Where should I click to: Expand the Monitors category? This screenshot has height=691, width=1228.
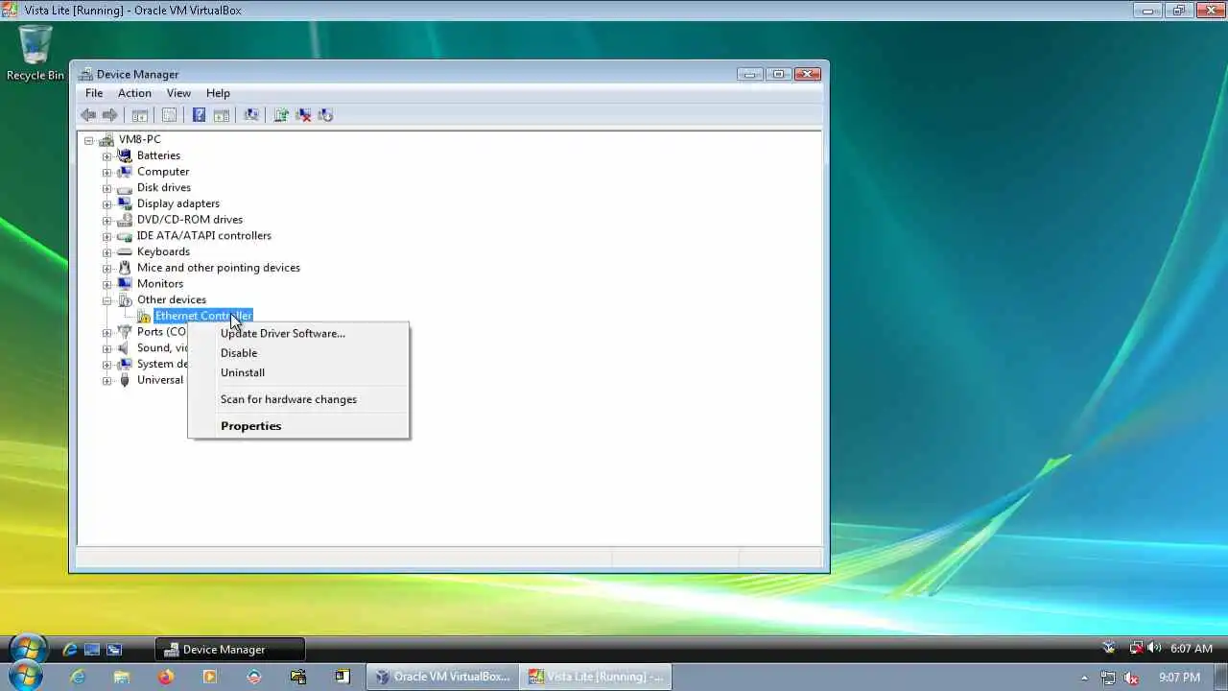(106, 284)
